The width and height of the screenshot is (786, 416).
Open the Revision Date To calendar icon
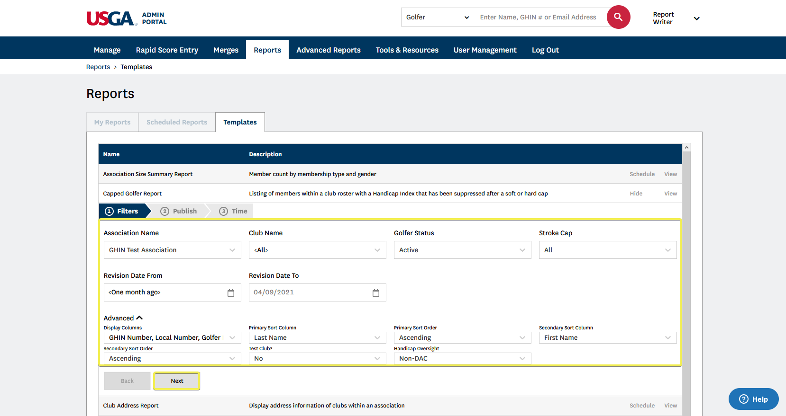[x=376, y=293]
